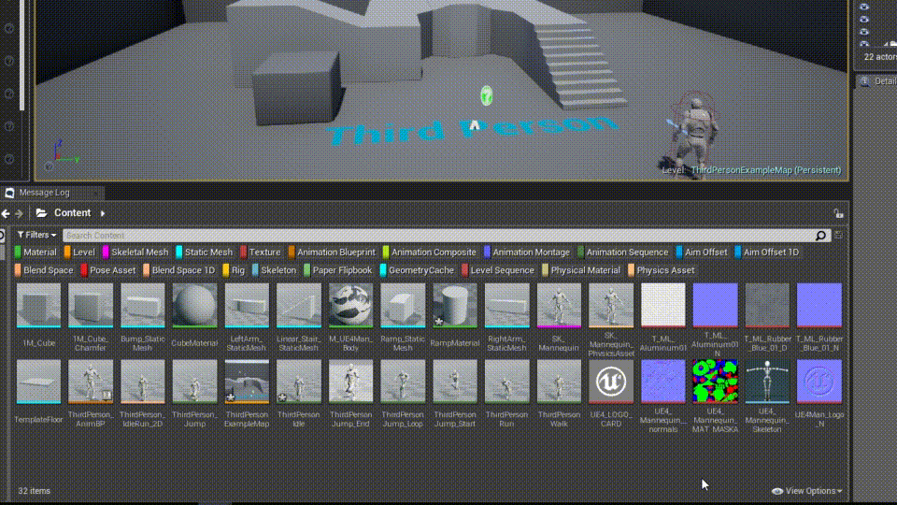Image resolution: width=897 pixels, height=505 pixels.
Task: Click the lock icon in Content Browser
Action: (x=838, y=213)
